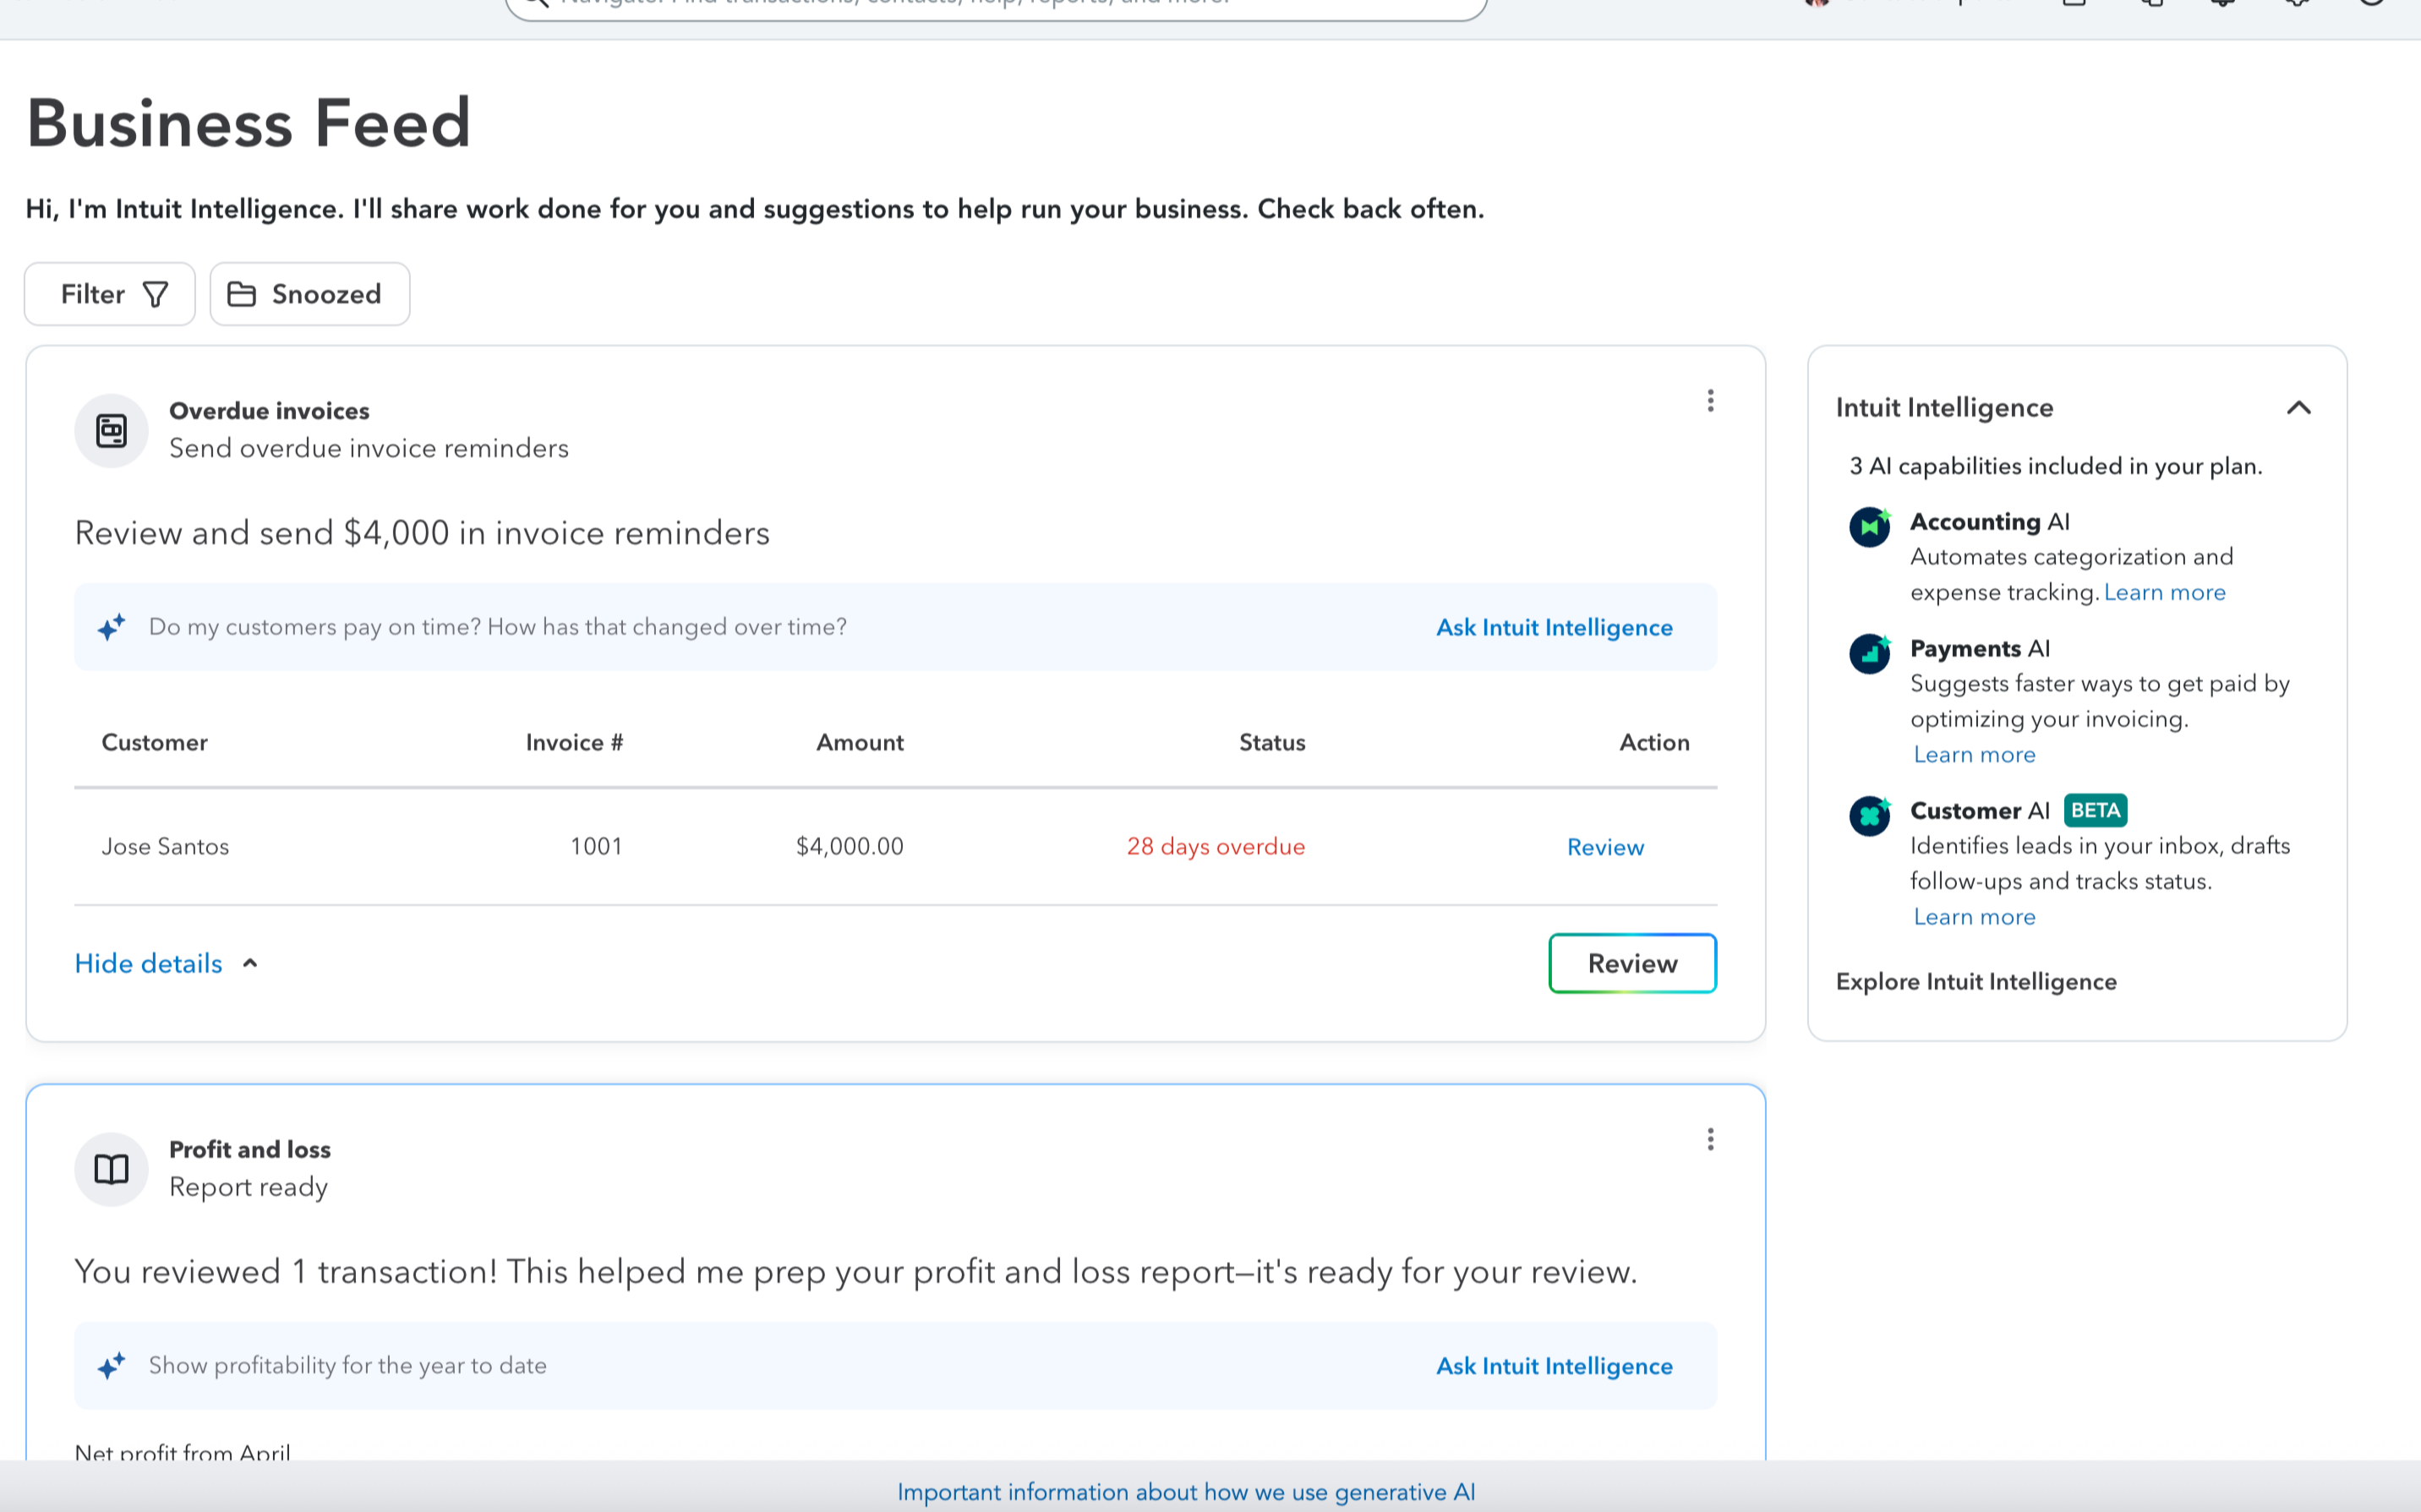Click the Profit and loss book icon
This screenshot has width=2421, height=1512.
[111, 1169]
